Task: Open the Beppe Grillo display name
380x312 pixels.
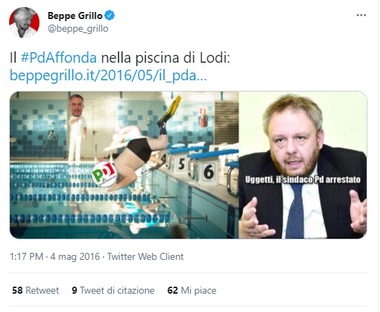Action: [75, 15]
